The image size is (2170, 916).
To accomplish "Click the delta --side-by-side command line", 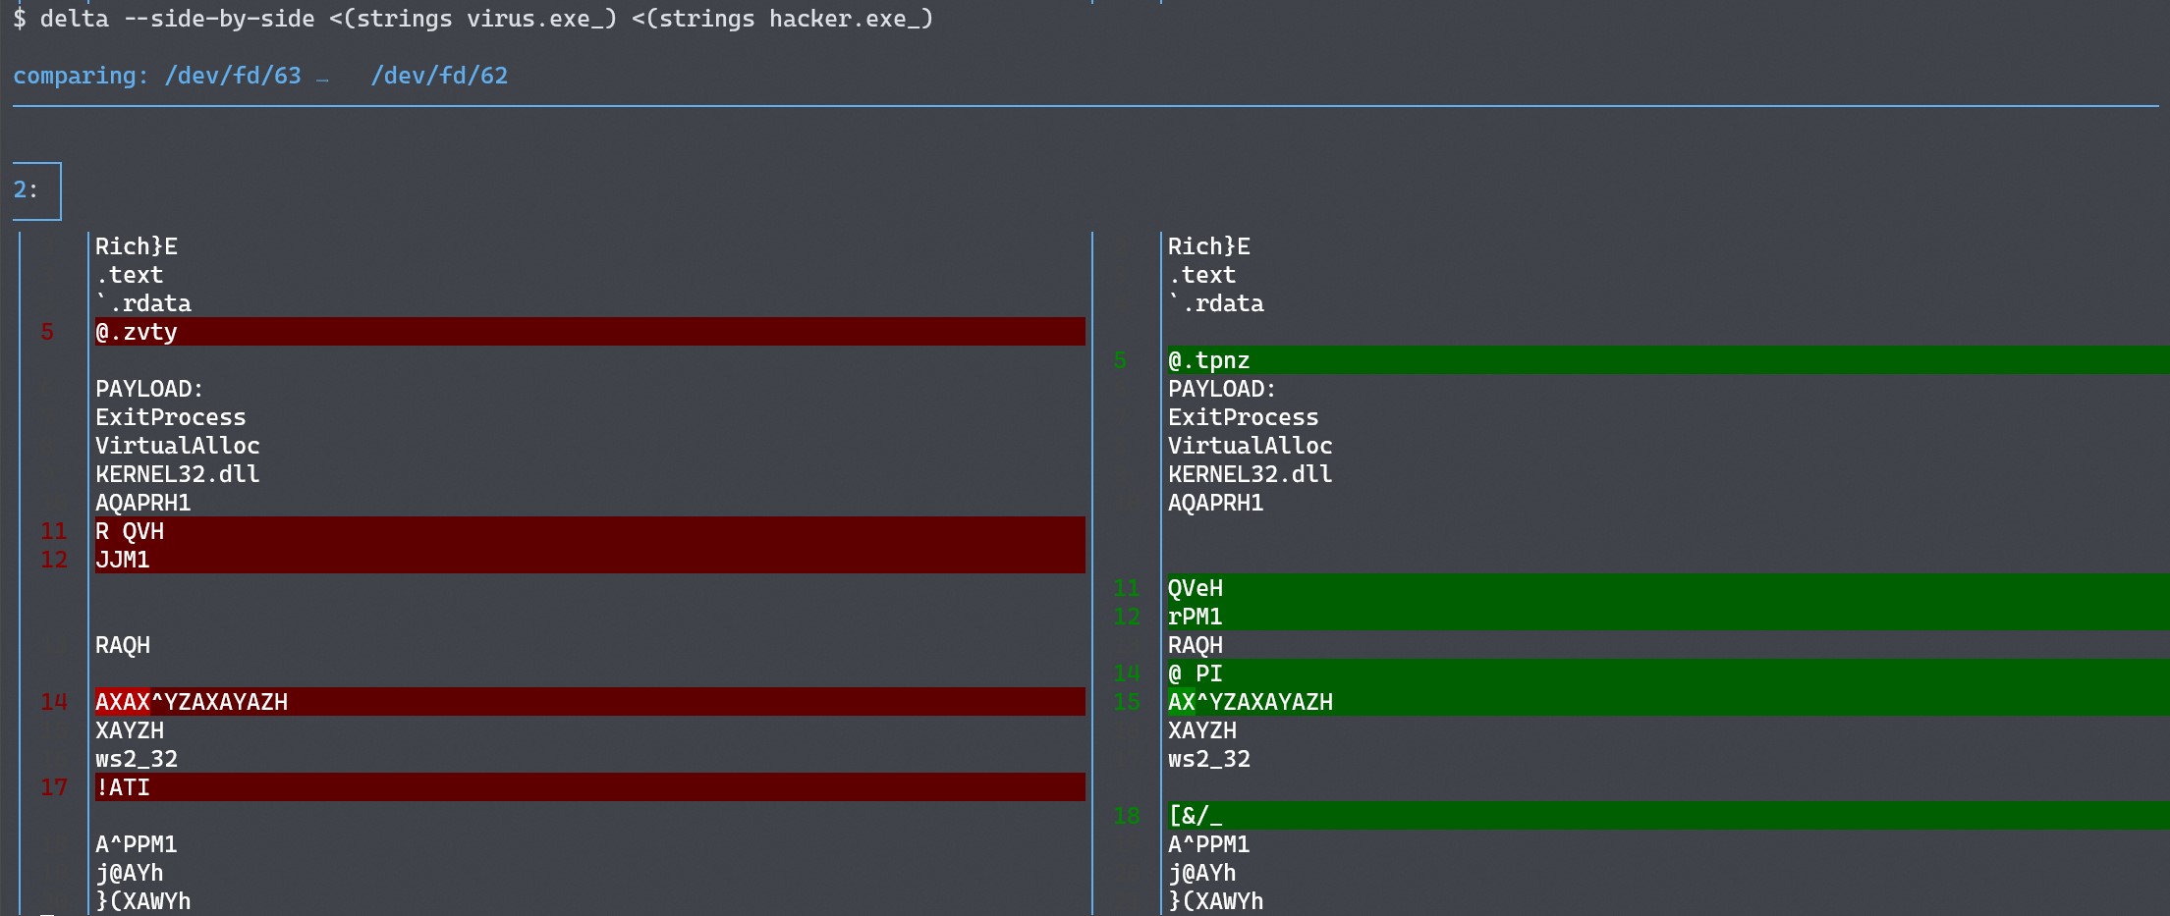I will click(473, 19).
